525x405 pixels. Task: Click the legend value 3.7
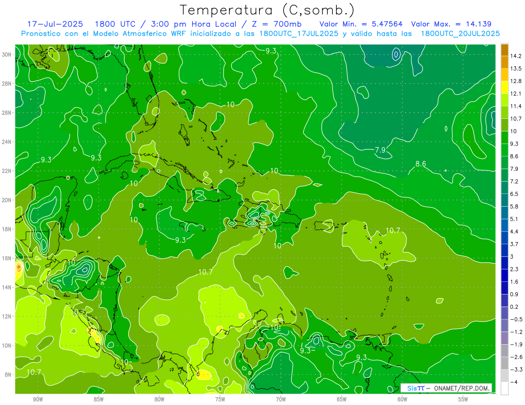point(514,244)
